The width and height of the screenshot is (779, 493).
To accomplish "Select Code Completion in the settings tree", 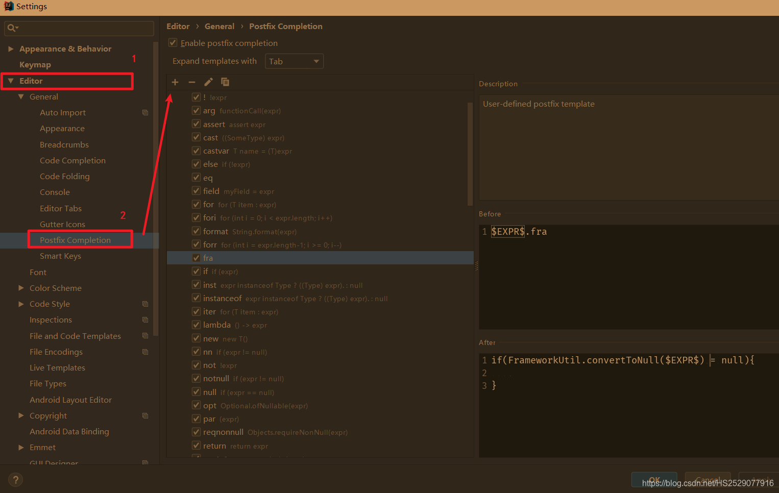I will click(x=72, y=161).
